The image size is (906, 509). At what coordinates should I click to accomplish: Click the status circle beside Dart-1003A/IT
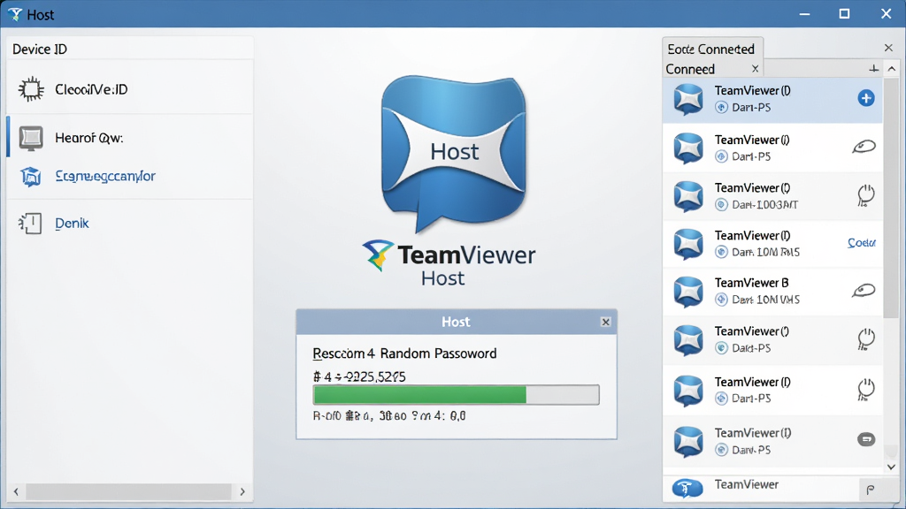(x=721, y=204)
